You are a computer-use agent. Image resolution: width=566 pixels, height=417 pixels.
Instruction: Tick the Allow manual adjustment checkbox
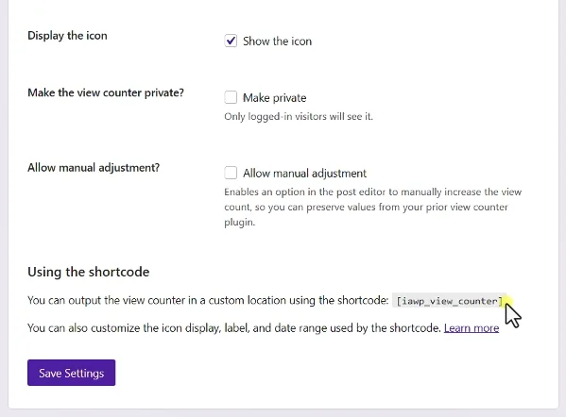pyautogui.click(x=231, y=173)
